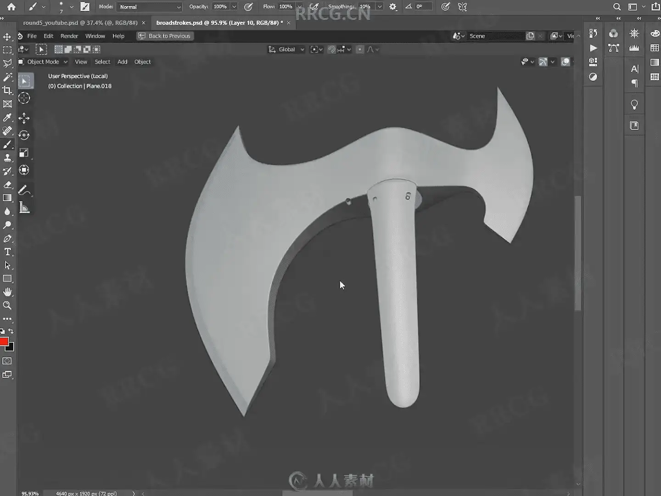This screenshot has height=496, width=661.
Task: Open the Paragraph panel icon
Action: click(634, 83)
